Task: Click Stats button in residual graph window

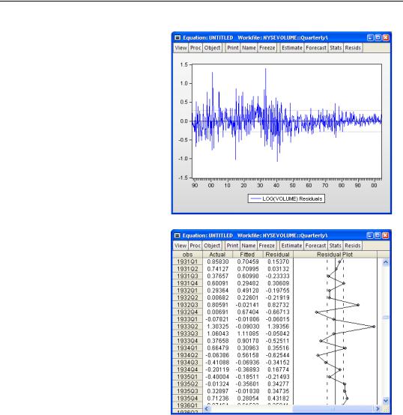Action: (x=336, y=48)
